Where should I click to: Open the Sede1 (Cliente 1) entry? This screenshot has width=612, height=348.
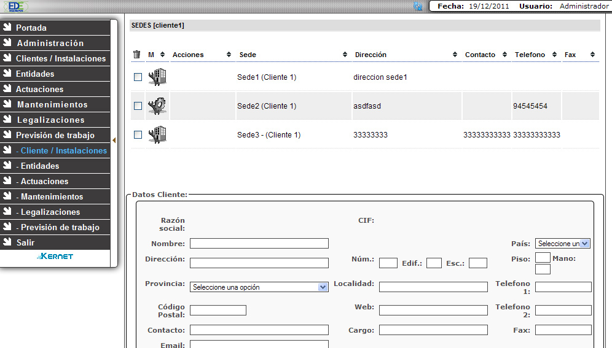[267, 77]
